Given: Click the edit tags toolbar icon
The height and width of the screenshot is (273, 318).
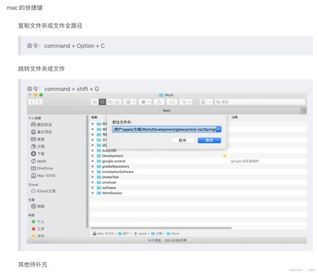Looking at the screenshot, I should (172, 102).
